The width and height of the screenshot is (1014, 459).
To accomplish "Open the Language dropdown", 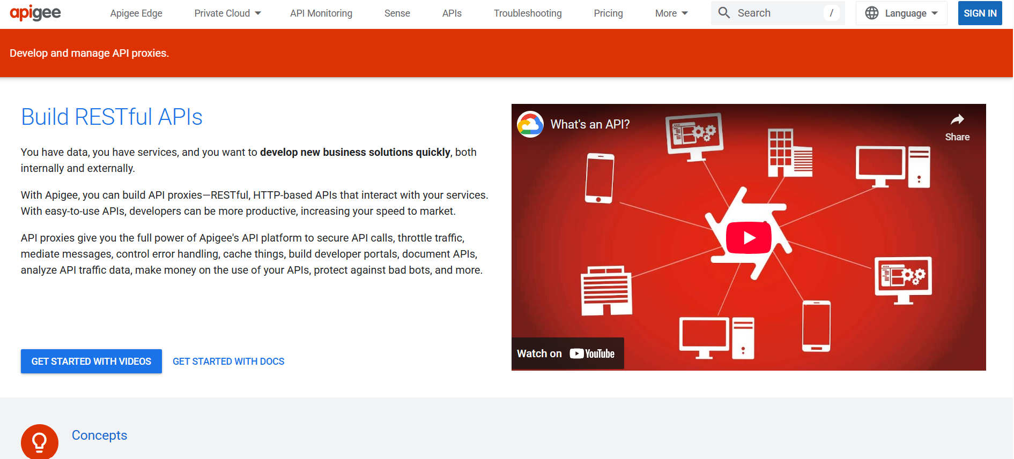I will coord(901,13).
